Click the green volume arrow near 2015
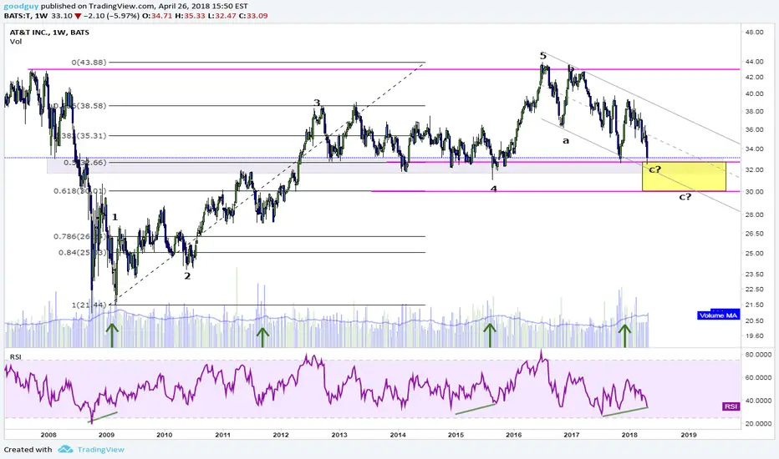This screenshot has height=459, width=779. (x=490, y=335)
